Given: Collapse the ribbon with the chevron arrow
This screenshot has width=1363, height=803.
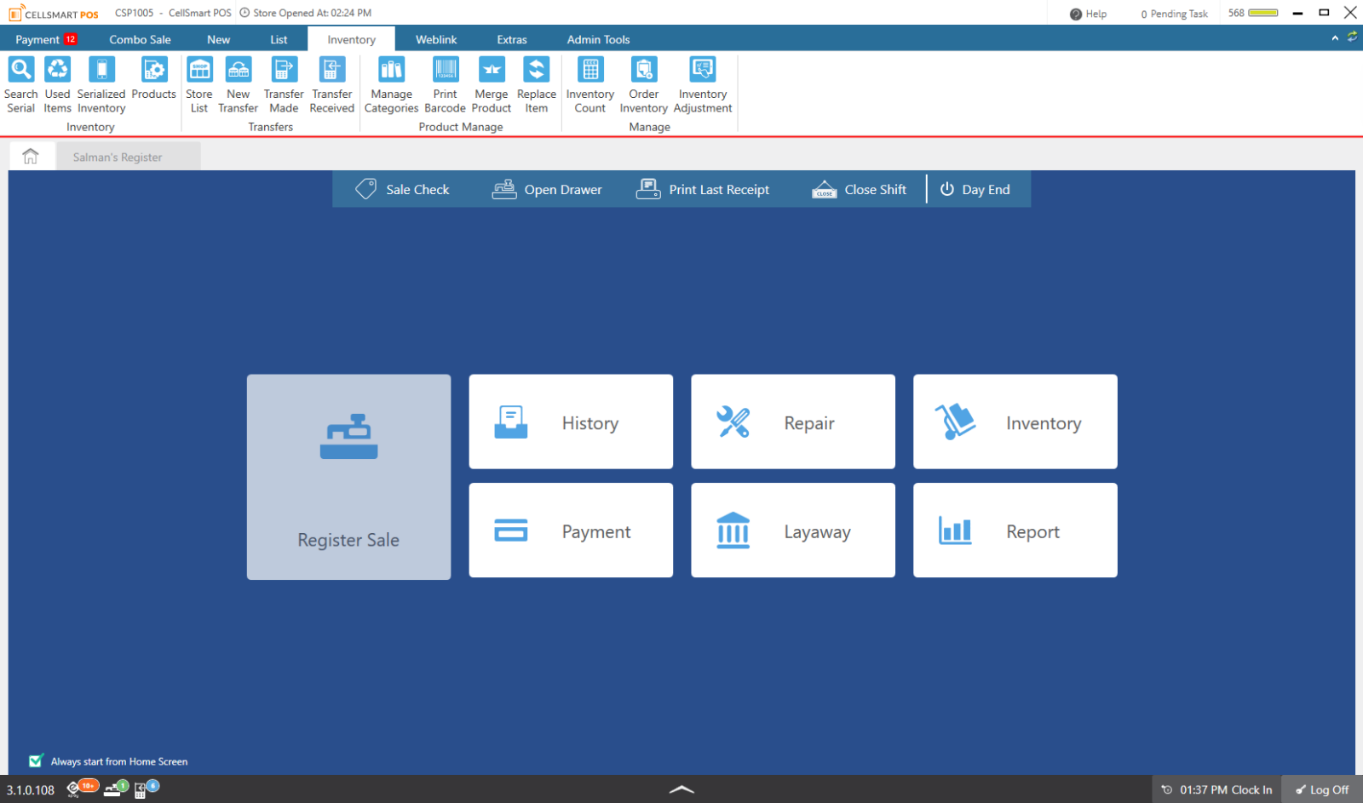Looking at the screenshot, I should click(1333, 38).
